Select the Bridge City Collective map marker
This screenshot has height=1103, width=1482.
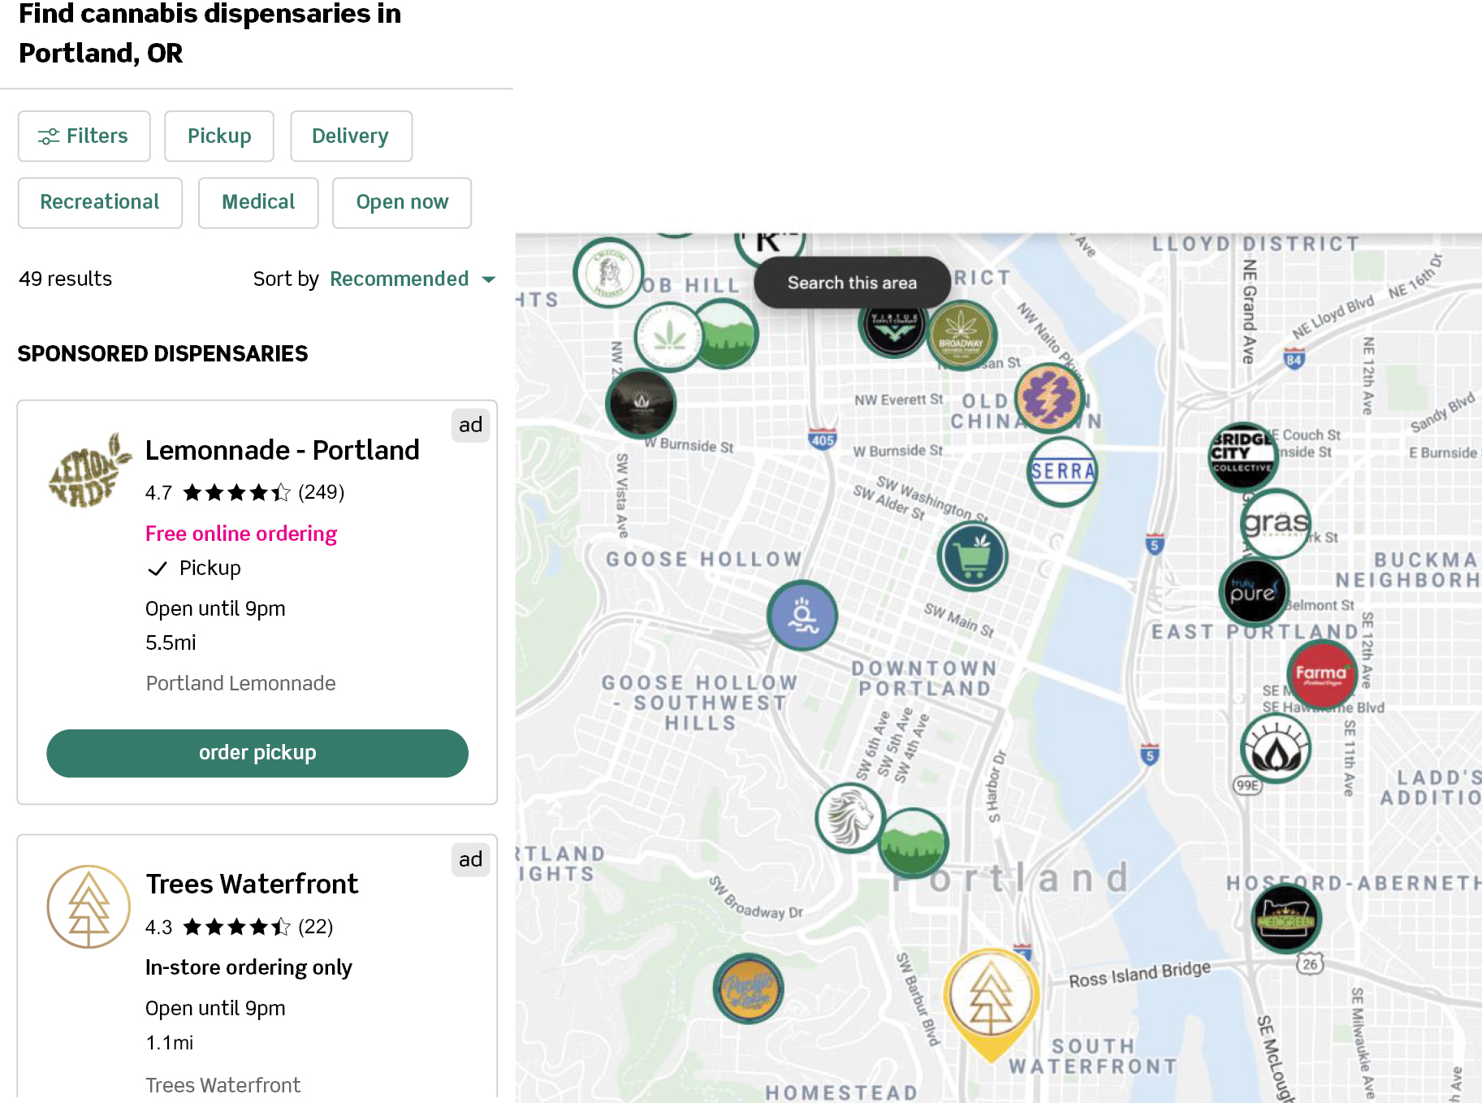pos(1242,456)
